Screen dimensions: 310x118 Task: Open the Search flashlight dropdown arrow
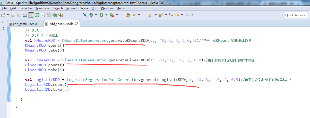point(139,15)
